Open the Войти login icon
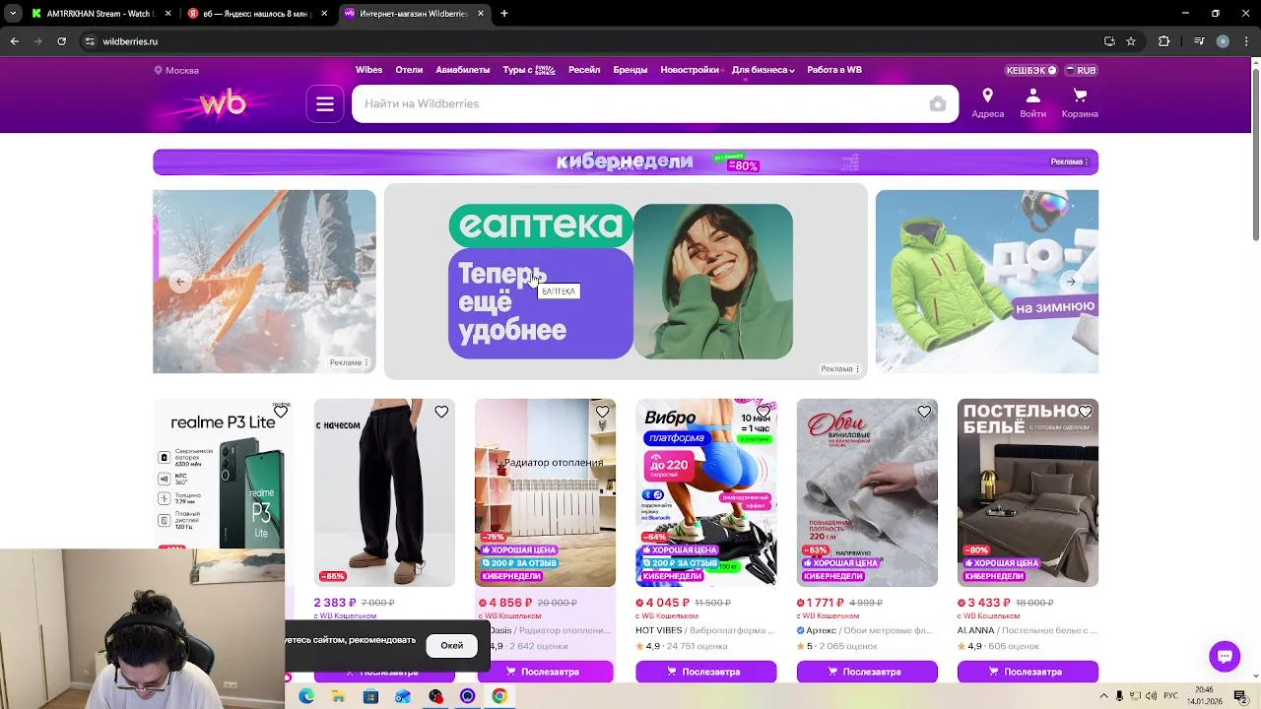The height and width of the screenshot is (709, 1261). (1032, 102)
